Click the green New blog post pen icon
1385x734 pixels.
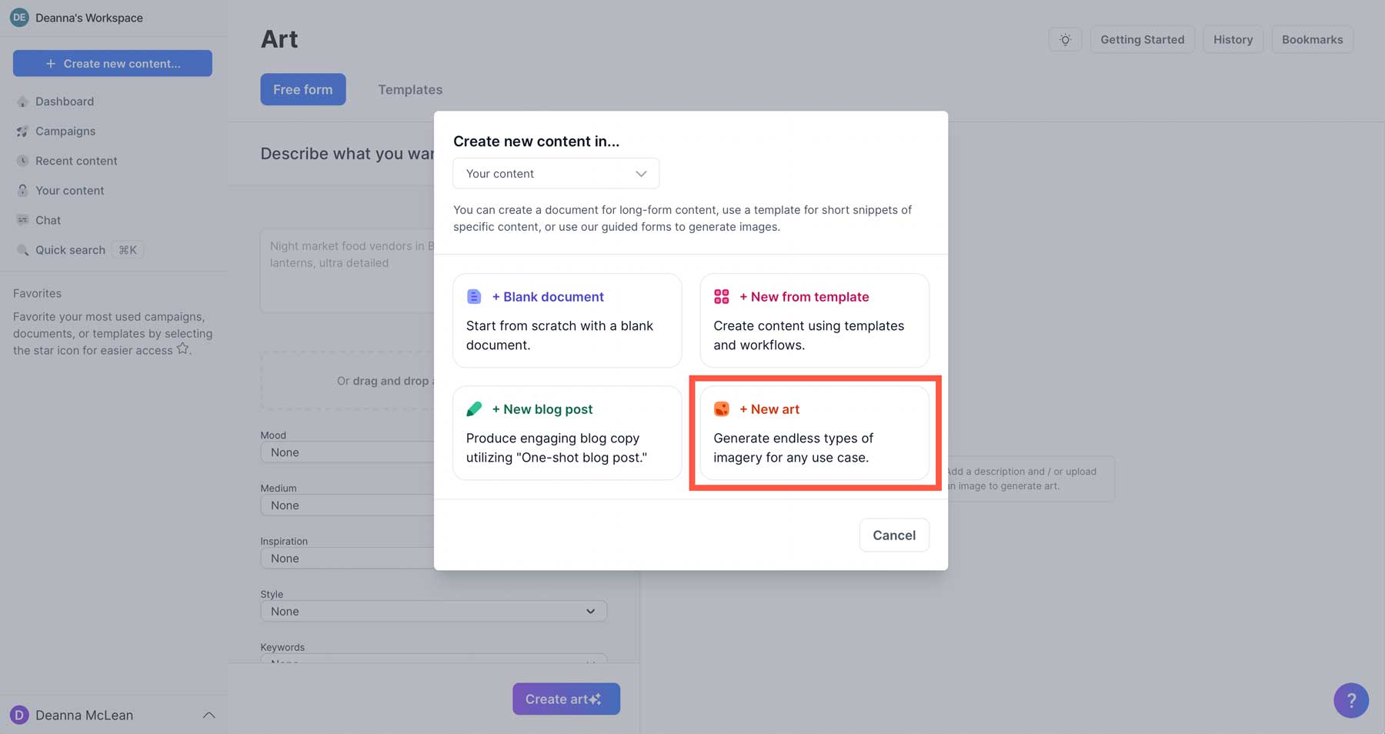pos(474,409)
